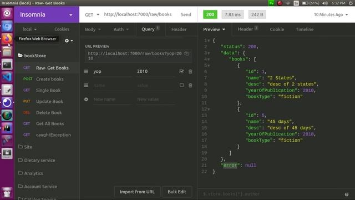The image size is (355, 200).
Task: Copy the URL preview to clipboard
Action: tap(186, 53)
